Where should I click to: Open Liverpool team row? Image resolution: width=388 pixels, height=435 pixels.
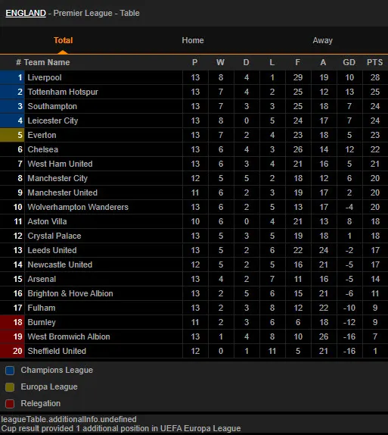click(x=194, y=77)
